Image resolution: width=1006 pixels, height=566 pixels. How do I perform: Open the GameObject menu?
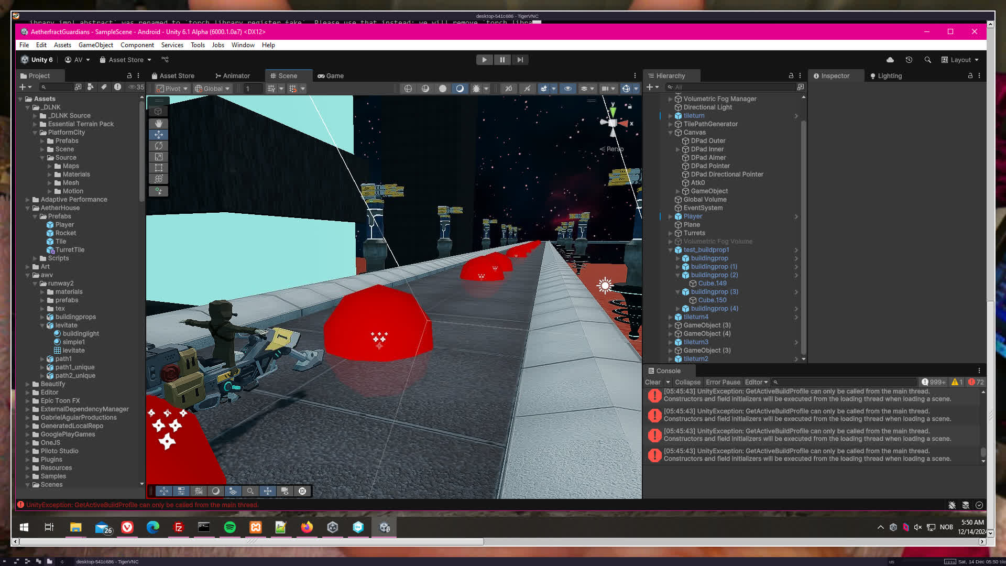[95, 45]
